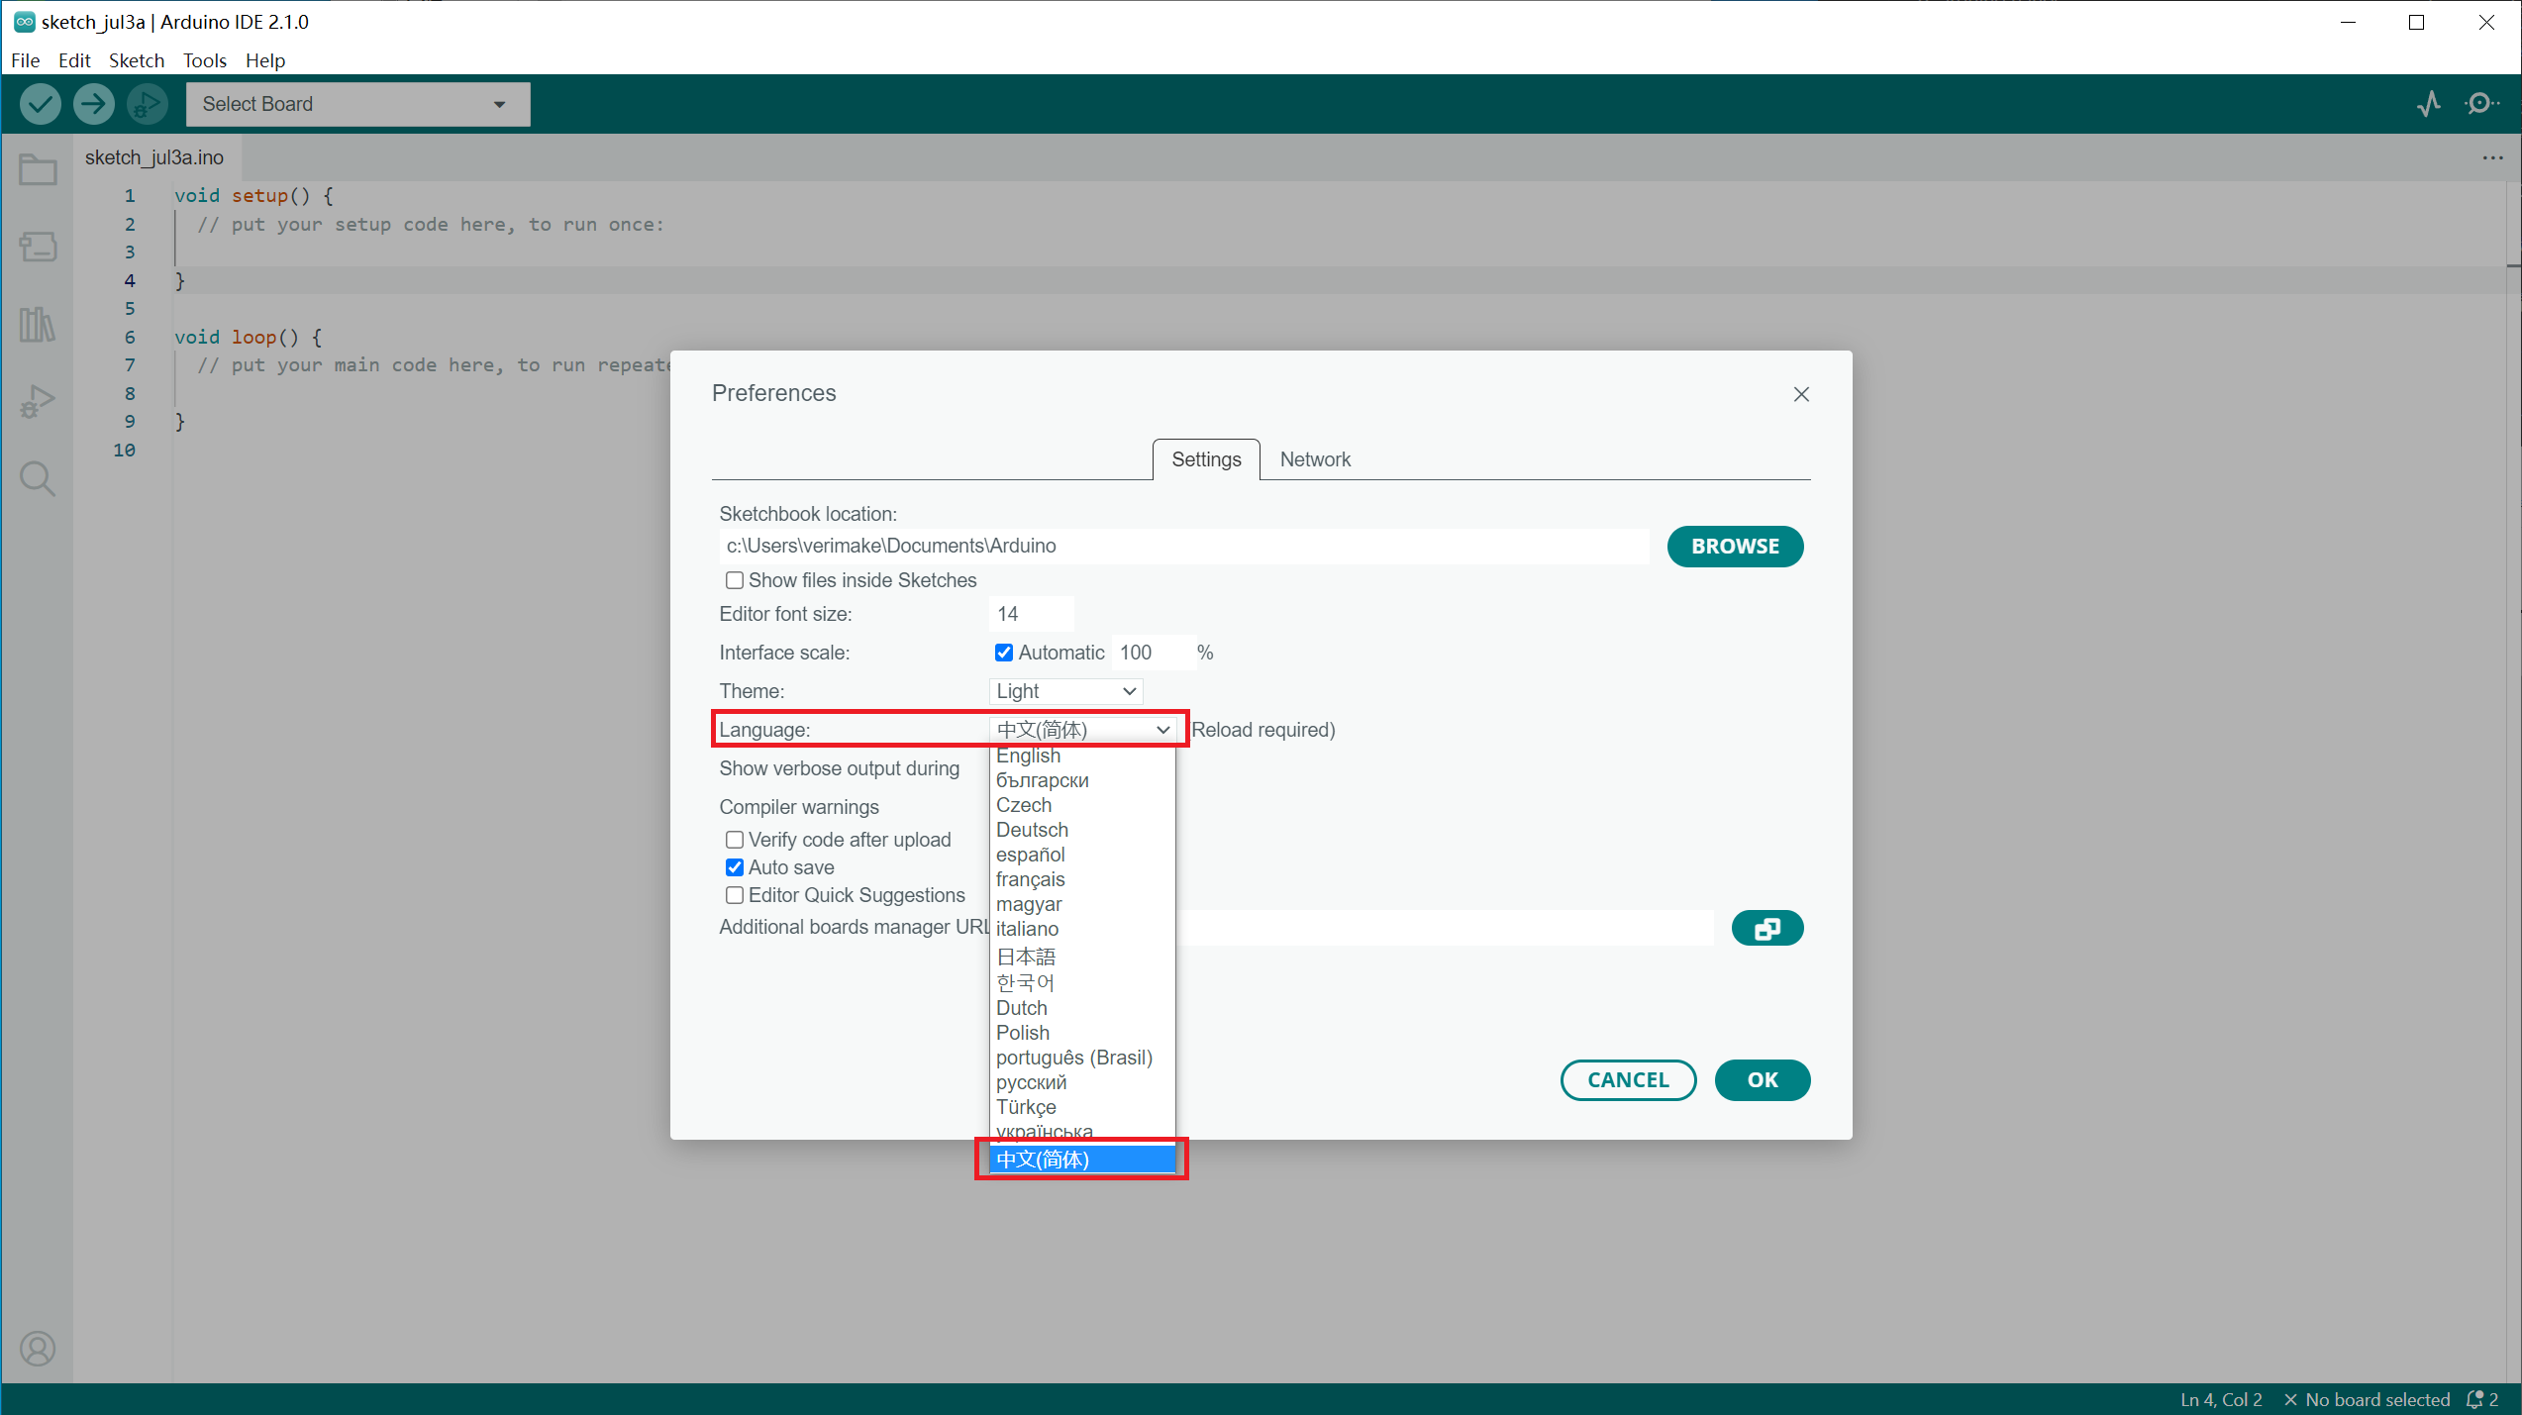This screenshot has height=1415, width=2522.
Task: Disable the Auto save checkbox
Action: (734, 867)
